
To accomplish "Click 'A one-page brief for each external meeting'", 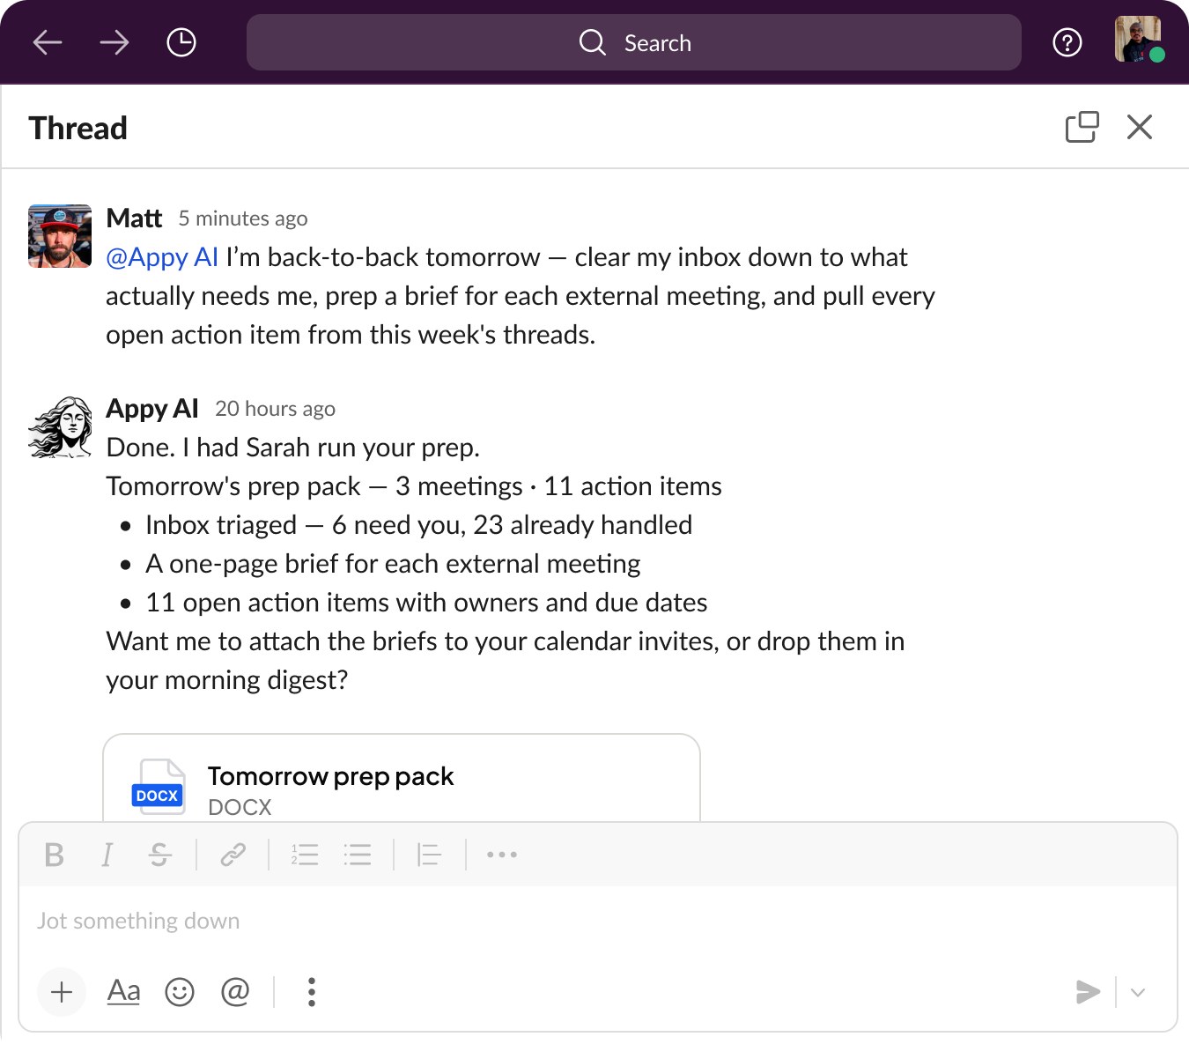I will pos(393,564).
